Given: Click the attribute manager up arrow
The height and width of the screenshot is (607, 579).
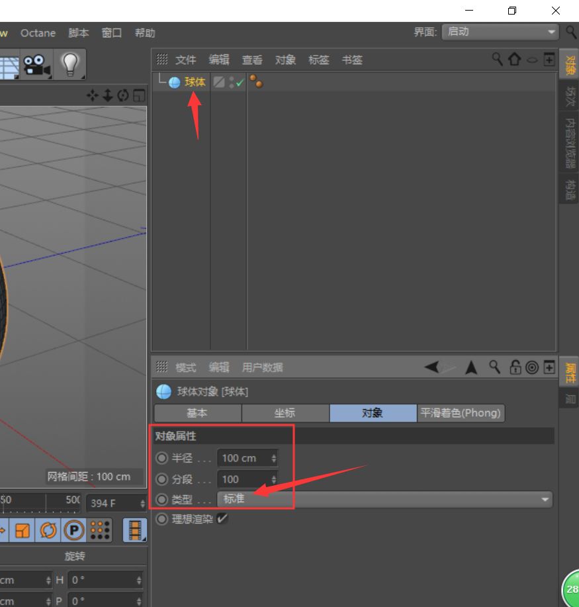Looking at the screenshot, I should coord(471,367).
